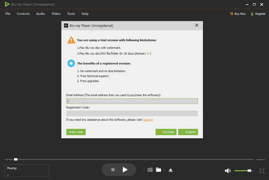Click the Order Later button

click(x=76, y=132)
